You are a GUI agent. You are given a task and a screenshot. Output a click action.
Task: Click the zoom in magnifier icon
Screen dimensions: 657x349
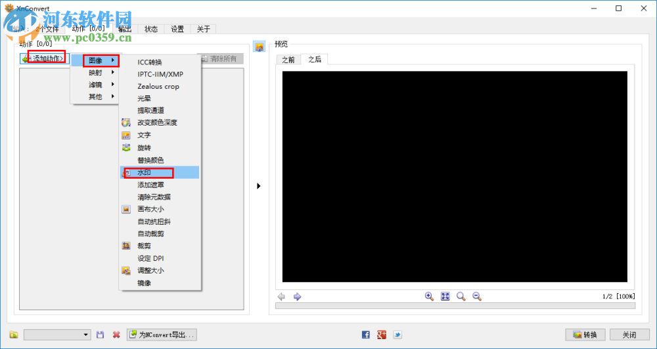[x=429, y=296]
